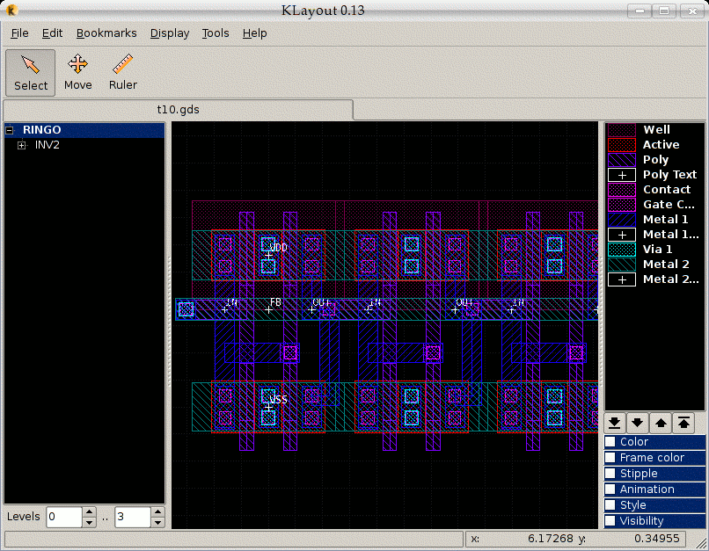Image resolution: width=709 pixels, height=551 pixels.
Task: Select the arrow Select tool
Action: 31,72
